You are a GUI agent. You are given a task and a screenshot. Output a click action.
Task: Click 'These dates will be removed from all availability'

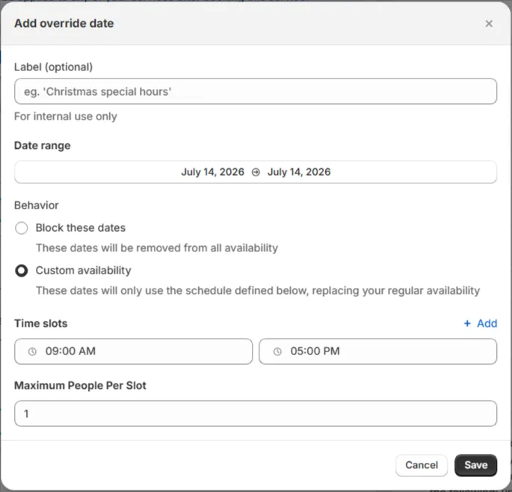click(157, 248)
